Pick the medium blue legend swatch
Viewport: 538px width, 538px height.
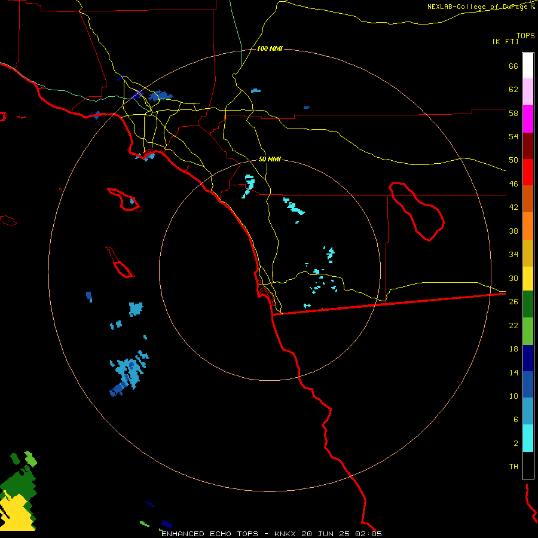click(528, 384)
